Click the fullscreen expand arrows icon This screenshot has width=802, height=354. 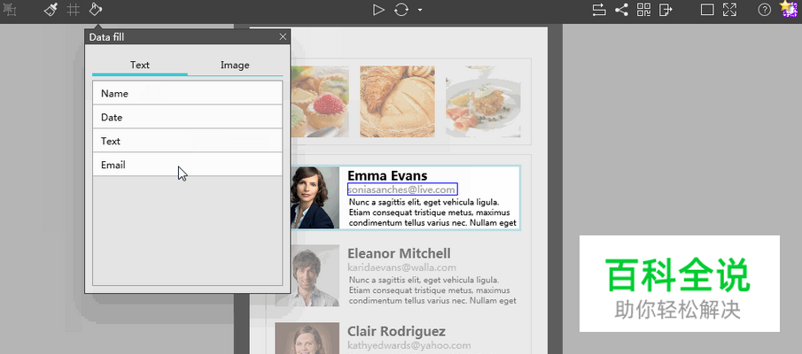(x=729, y=10)
